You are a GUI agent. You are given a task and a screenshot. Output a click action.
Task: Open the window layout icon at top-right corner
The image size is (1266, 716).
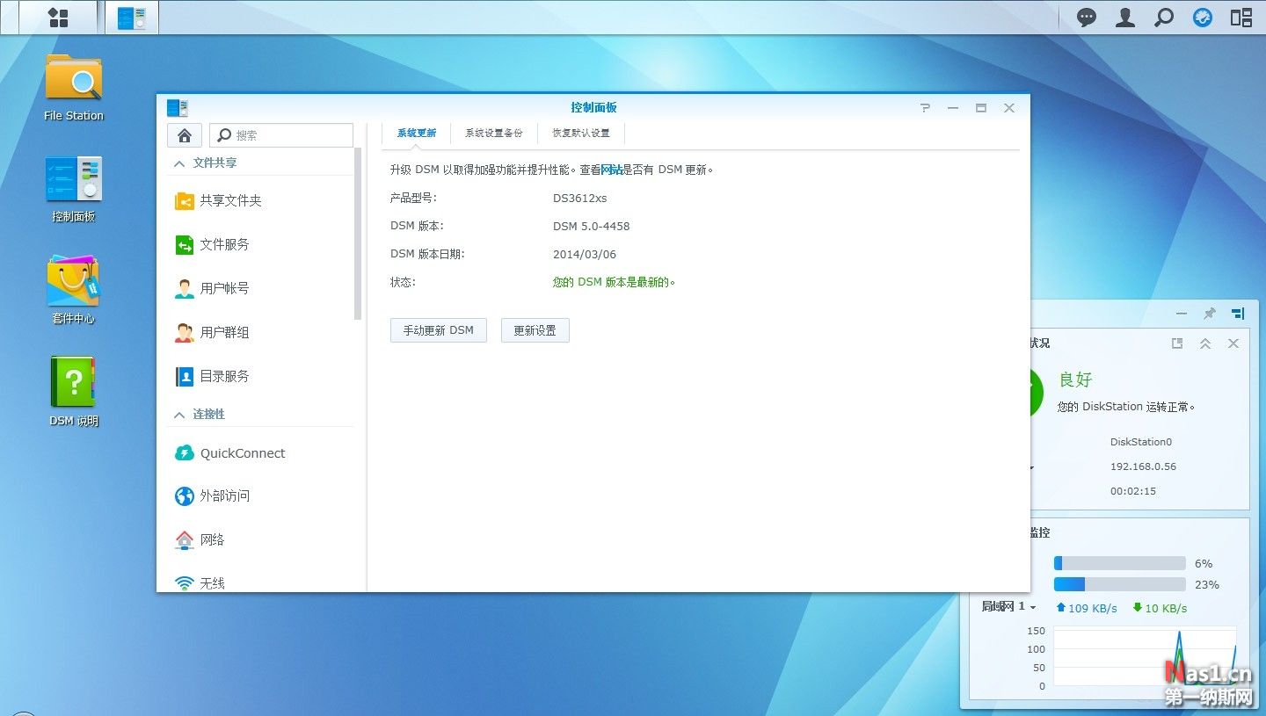click(1241, 18)
